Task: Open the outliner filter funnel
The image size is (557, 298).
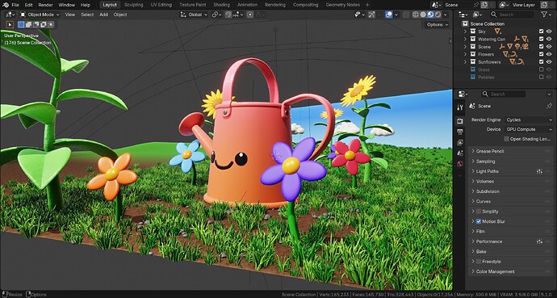Action: pos(544,15)
